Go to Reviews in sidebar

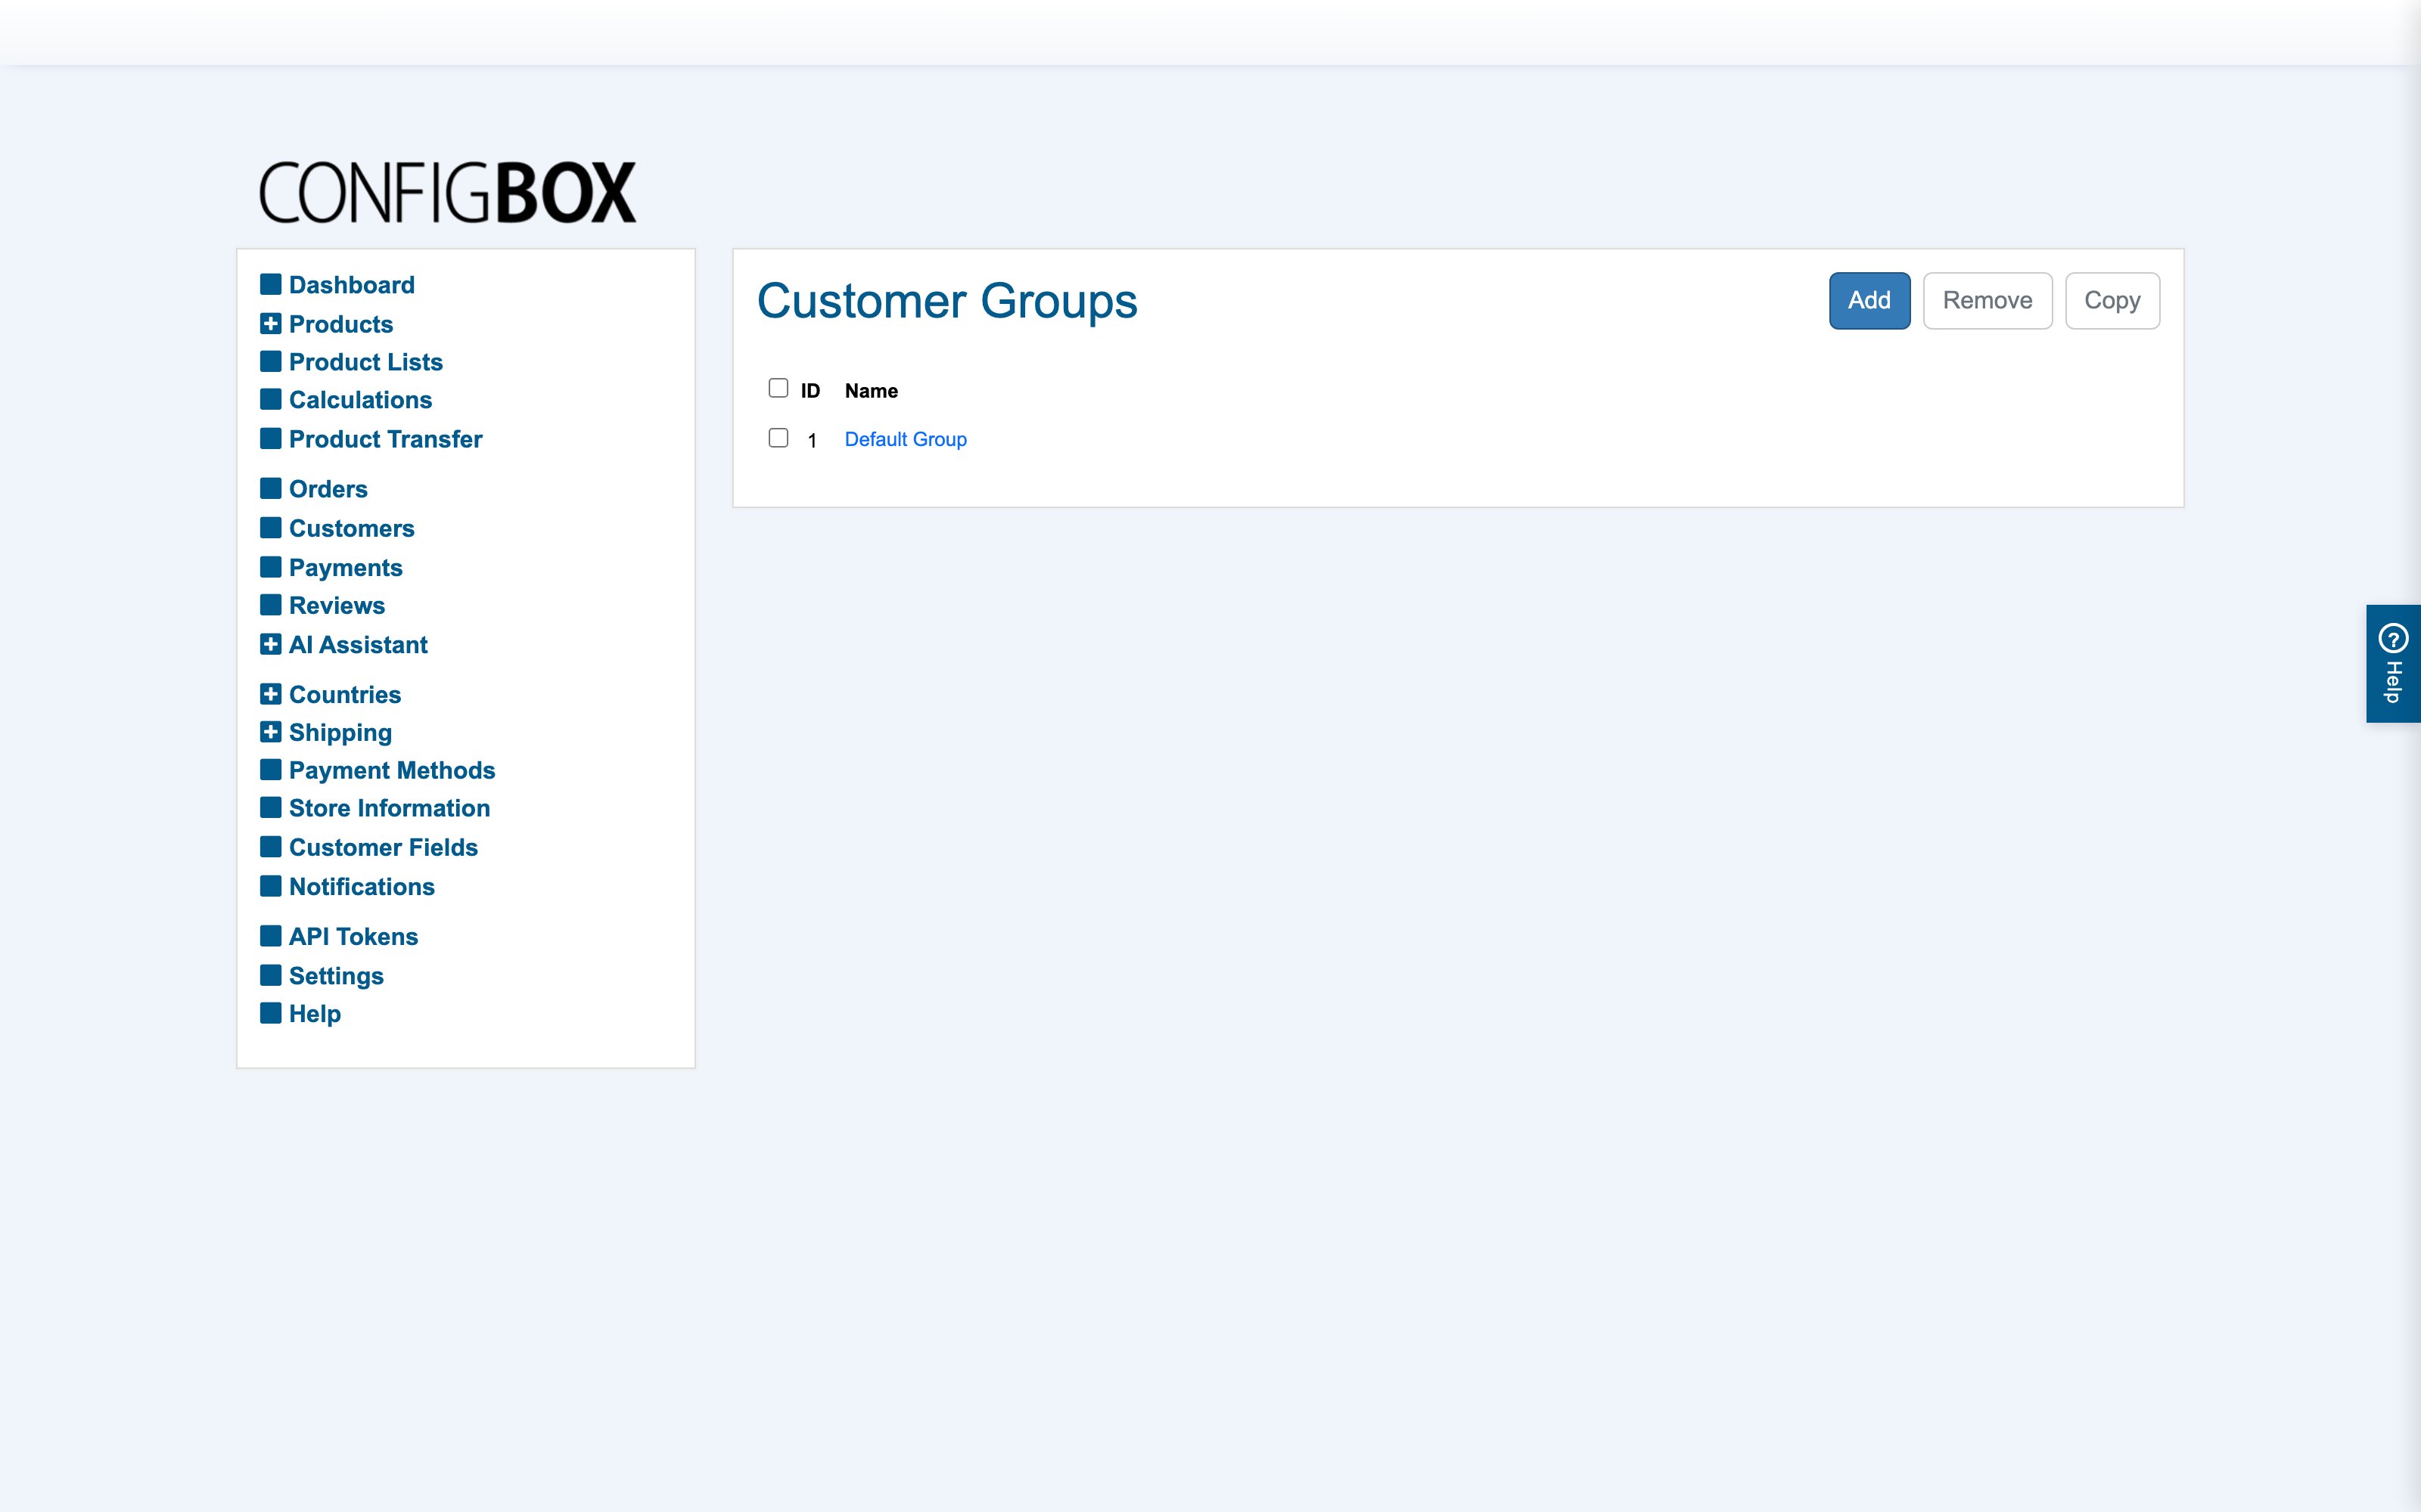[336, 605]
